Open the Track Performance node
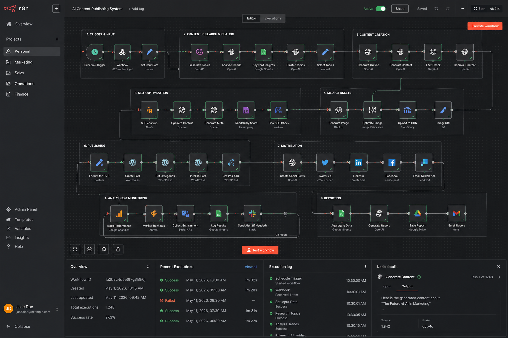The width and height of the screenshot is (508, 338). coord(119,214)
